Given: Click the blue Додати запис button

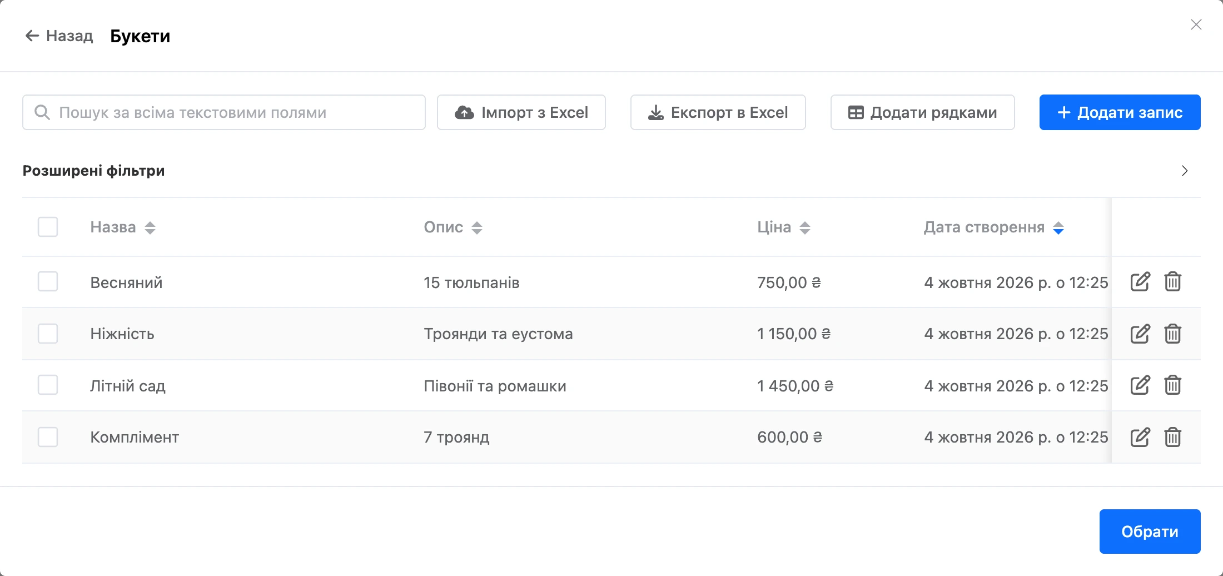Looking at the screenshot, I should (1120, 112).
